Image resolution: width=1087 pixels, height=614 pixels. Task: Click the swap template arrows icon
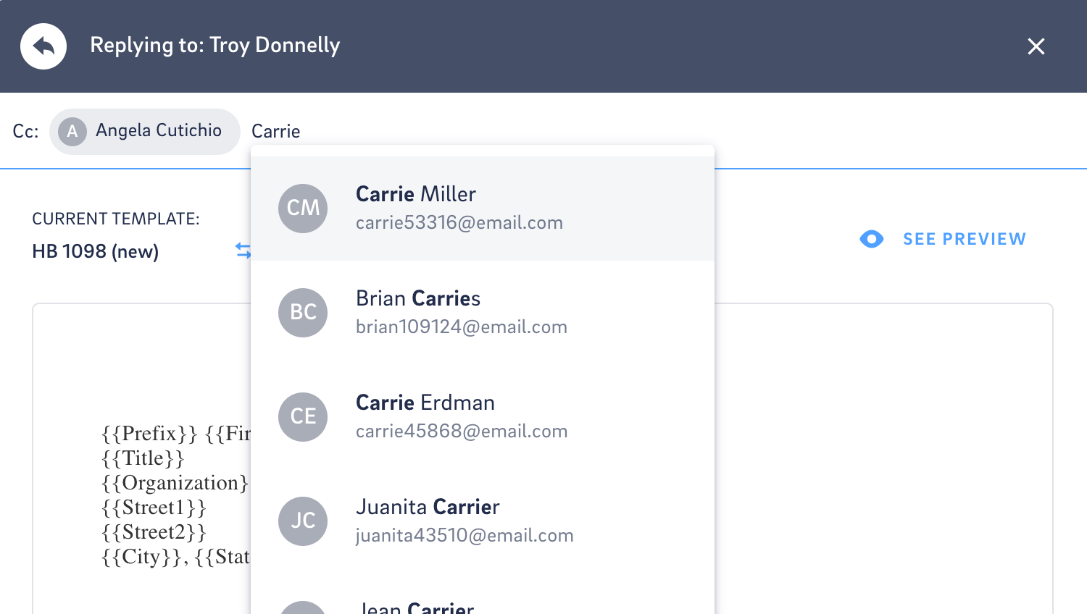[243, 251]
